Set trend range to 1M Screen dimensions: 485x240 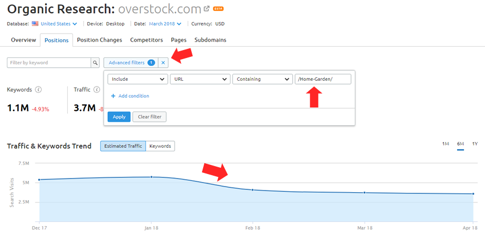446,144
